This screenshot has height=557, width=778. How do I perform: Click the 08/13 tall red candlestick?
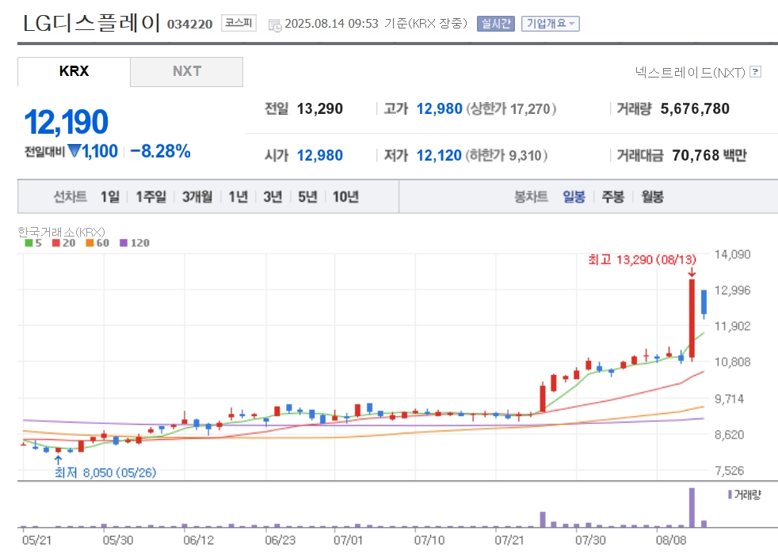692,318
